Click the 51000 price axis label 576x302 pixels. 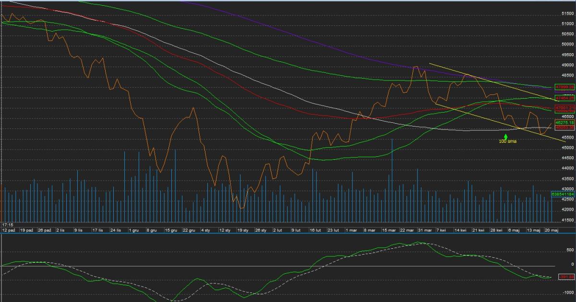(566, 23)
